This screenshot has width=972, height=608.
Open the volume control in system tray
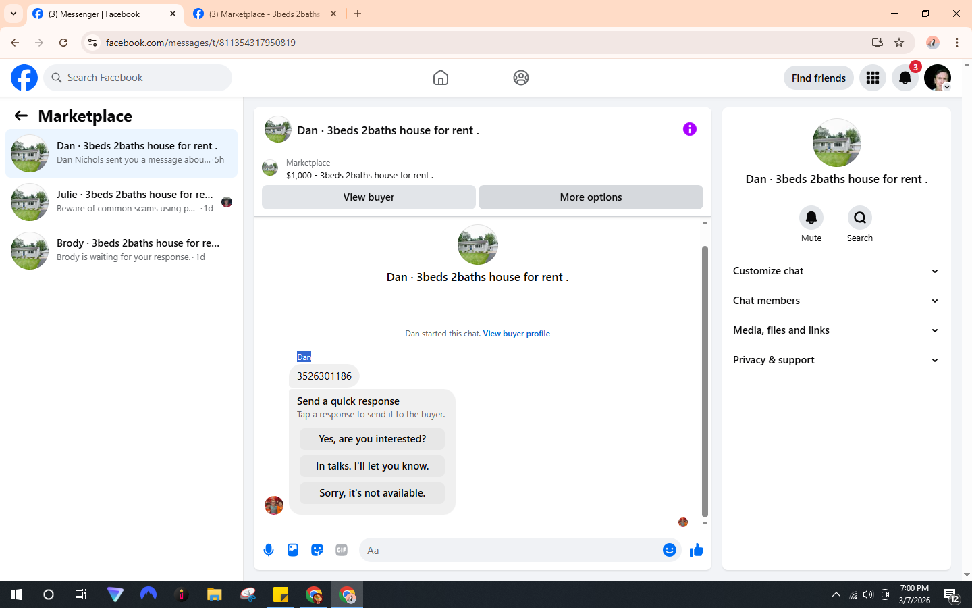click(x=868, y=594)
